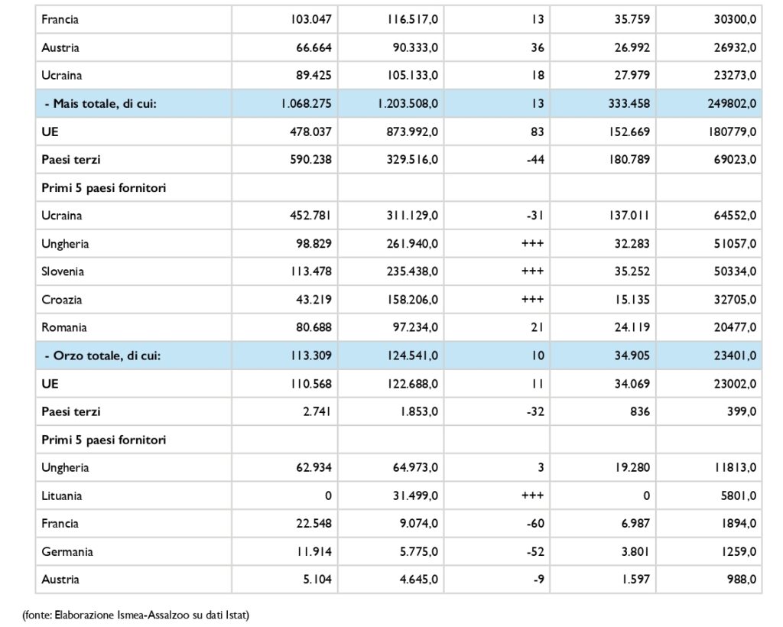Click the value 64552,0
The height and width of the screenshot is (627, 783).
click(735, 216)
